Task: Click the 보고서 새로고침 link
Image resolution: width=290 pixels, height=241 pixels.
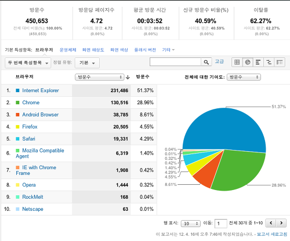Action: (x=272, y=234)
